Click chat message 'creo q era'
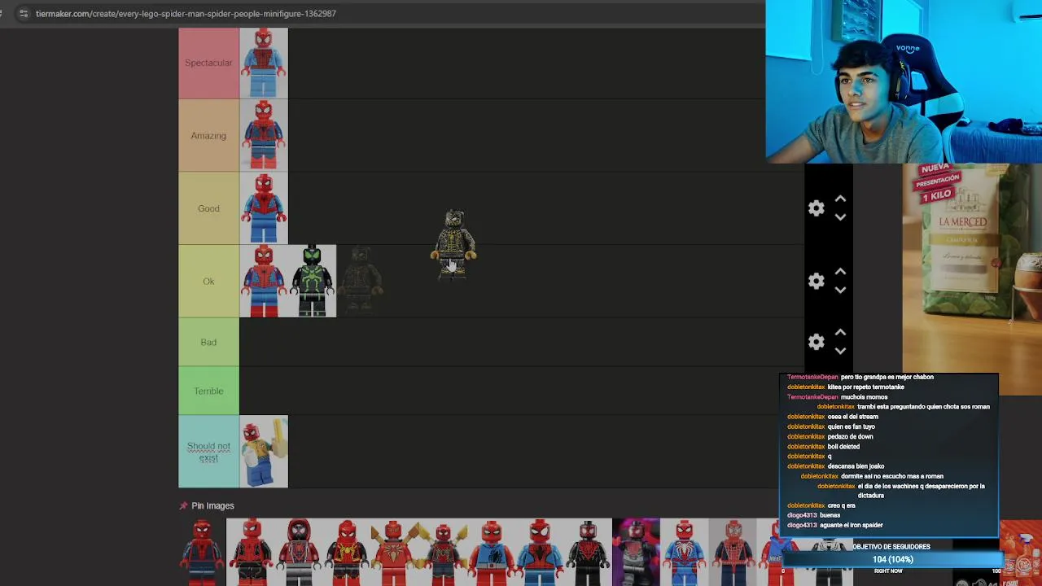This screenshot has height=586, width=1042. click(x=841, y=505)
